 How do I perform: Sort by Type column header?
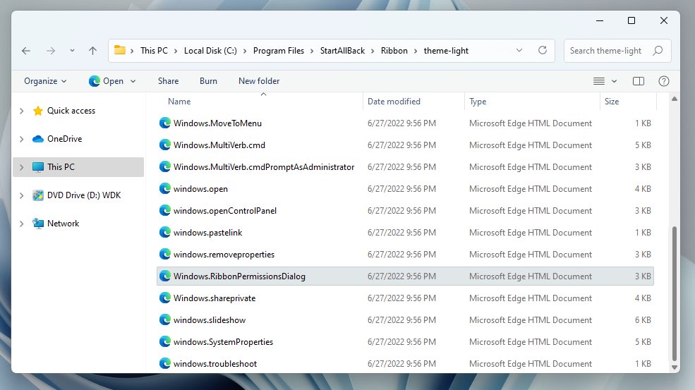point(478,102)
